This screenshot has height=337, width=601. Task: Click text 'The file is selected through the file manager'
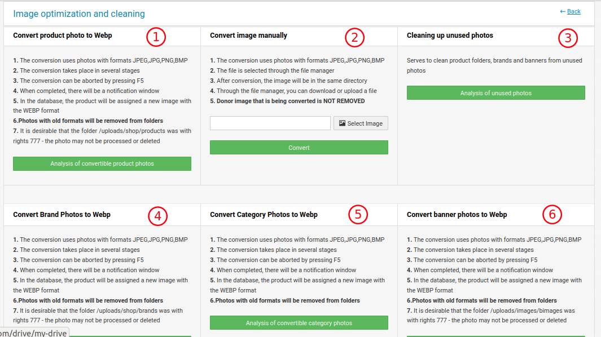point(275,70)
